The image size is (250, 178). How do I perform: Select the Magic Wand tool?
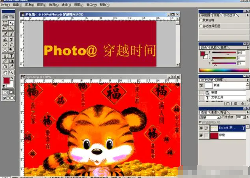pos(12,28)
